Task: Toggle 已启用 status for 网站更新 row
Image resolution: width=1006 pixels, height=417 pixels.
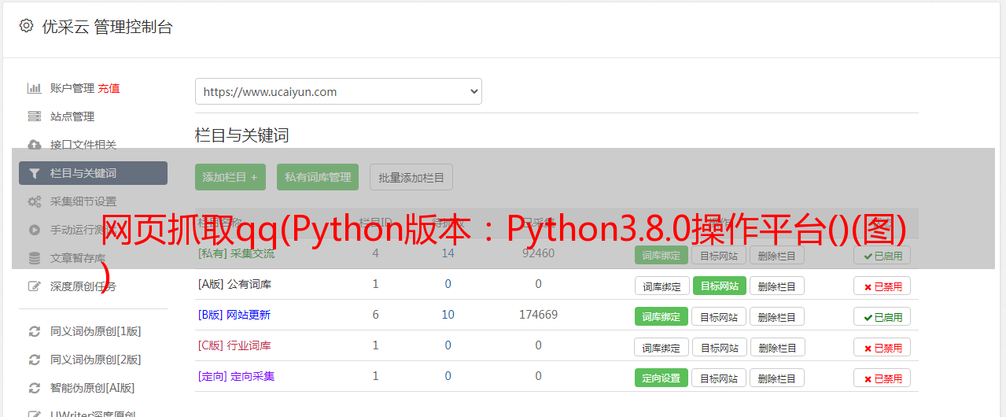Action: pyautogui.click(x=882, y=316)
